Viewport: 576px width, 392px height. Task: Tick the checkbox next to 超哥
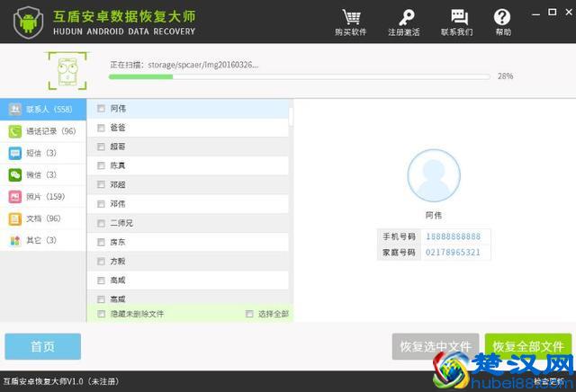click(101, 147)
